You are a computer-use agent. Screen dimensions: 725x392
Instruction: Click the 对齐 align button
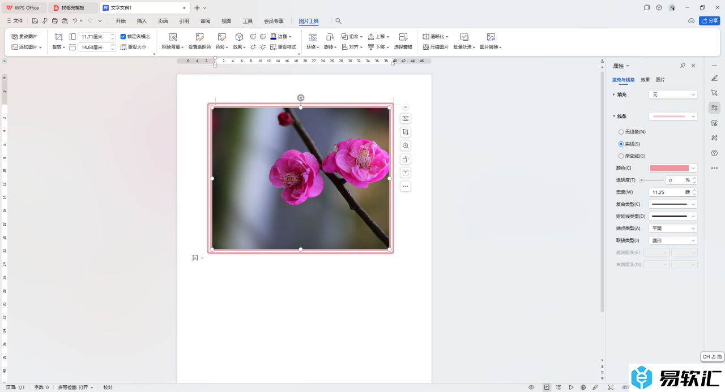click(x=352, y=47)
